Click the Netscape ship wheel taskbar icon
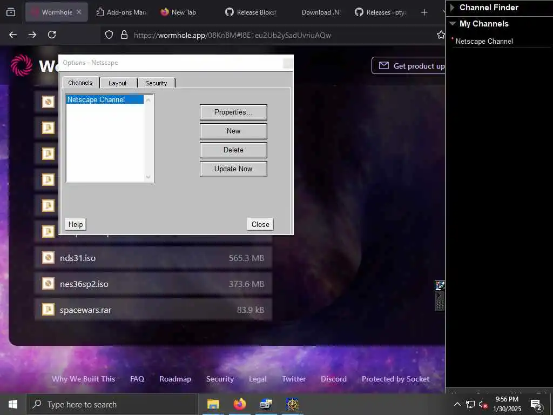Viewport: 553px width, 415px height. (x=292, y=404)
